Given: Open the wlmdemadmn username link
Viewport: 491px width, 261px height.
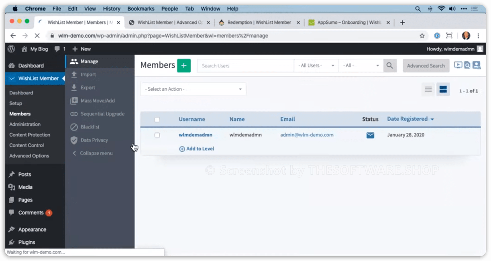Looking at the screenshot, I should 196,135.
